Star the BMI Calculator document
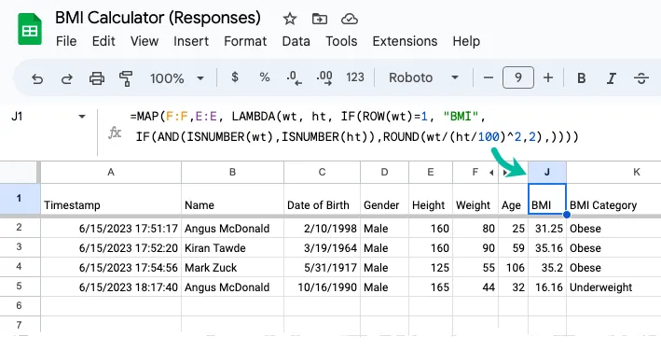The height and width of the screenshot is (350, 661). pyautogui.click(x=290, y=19)
